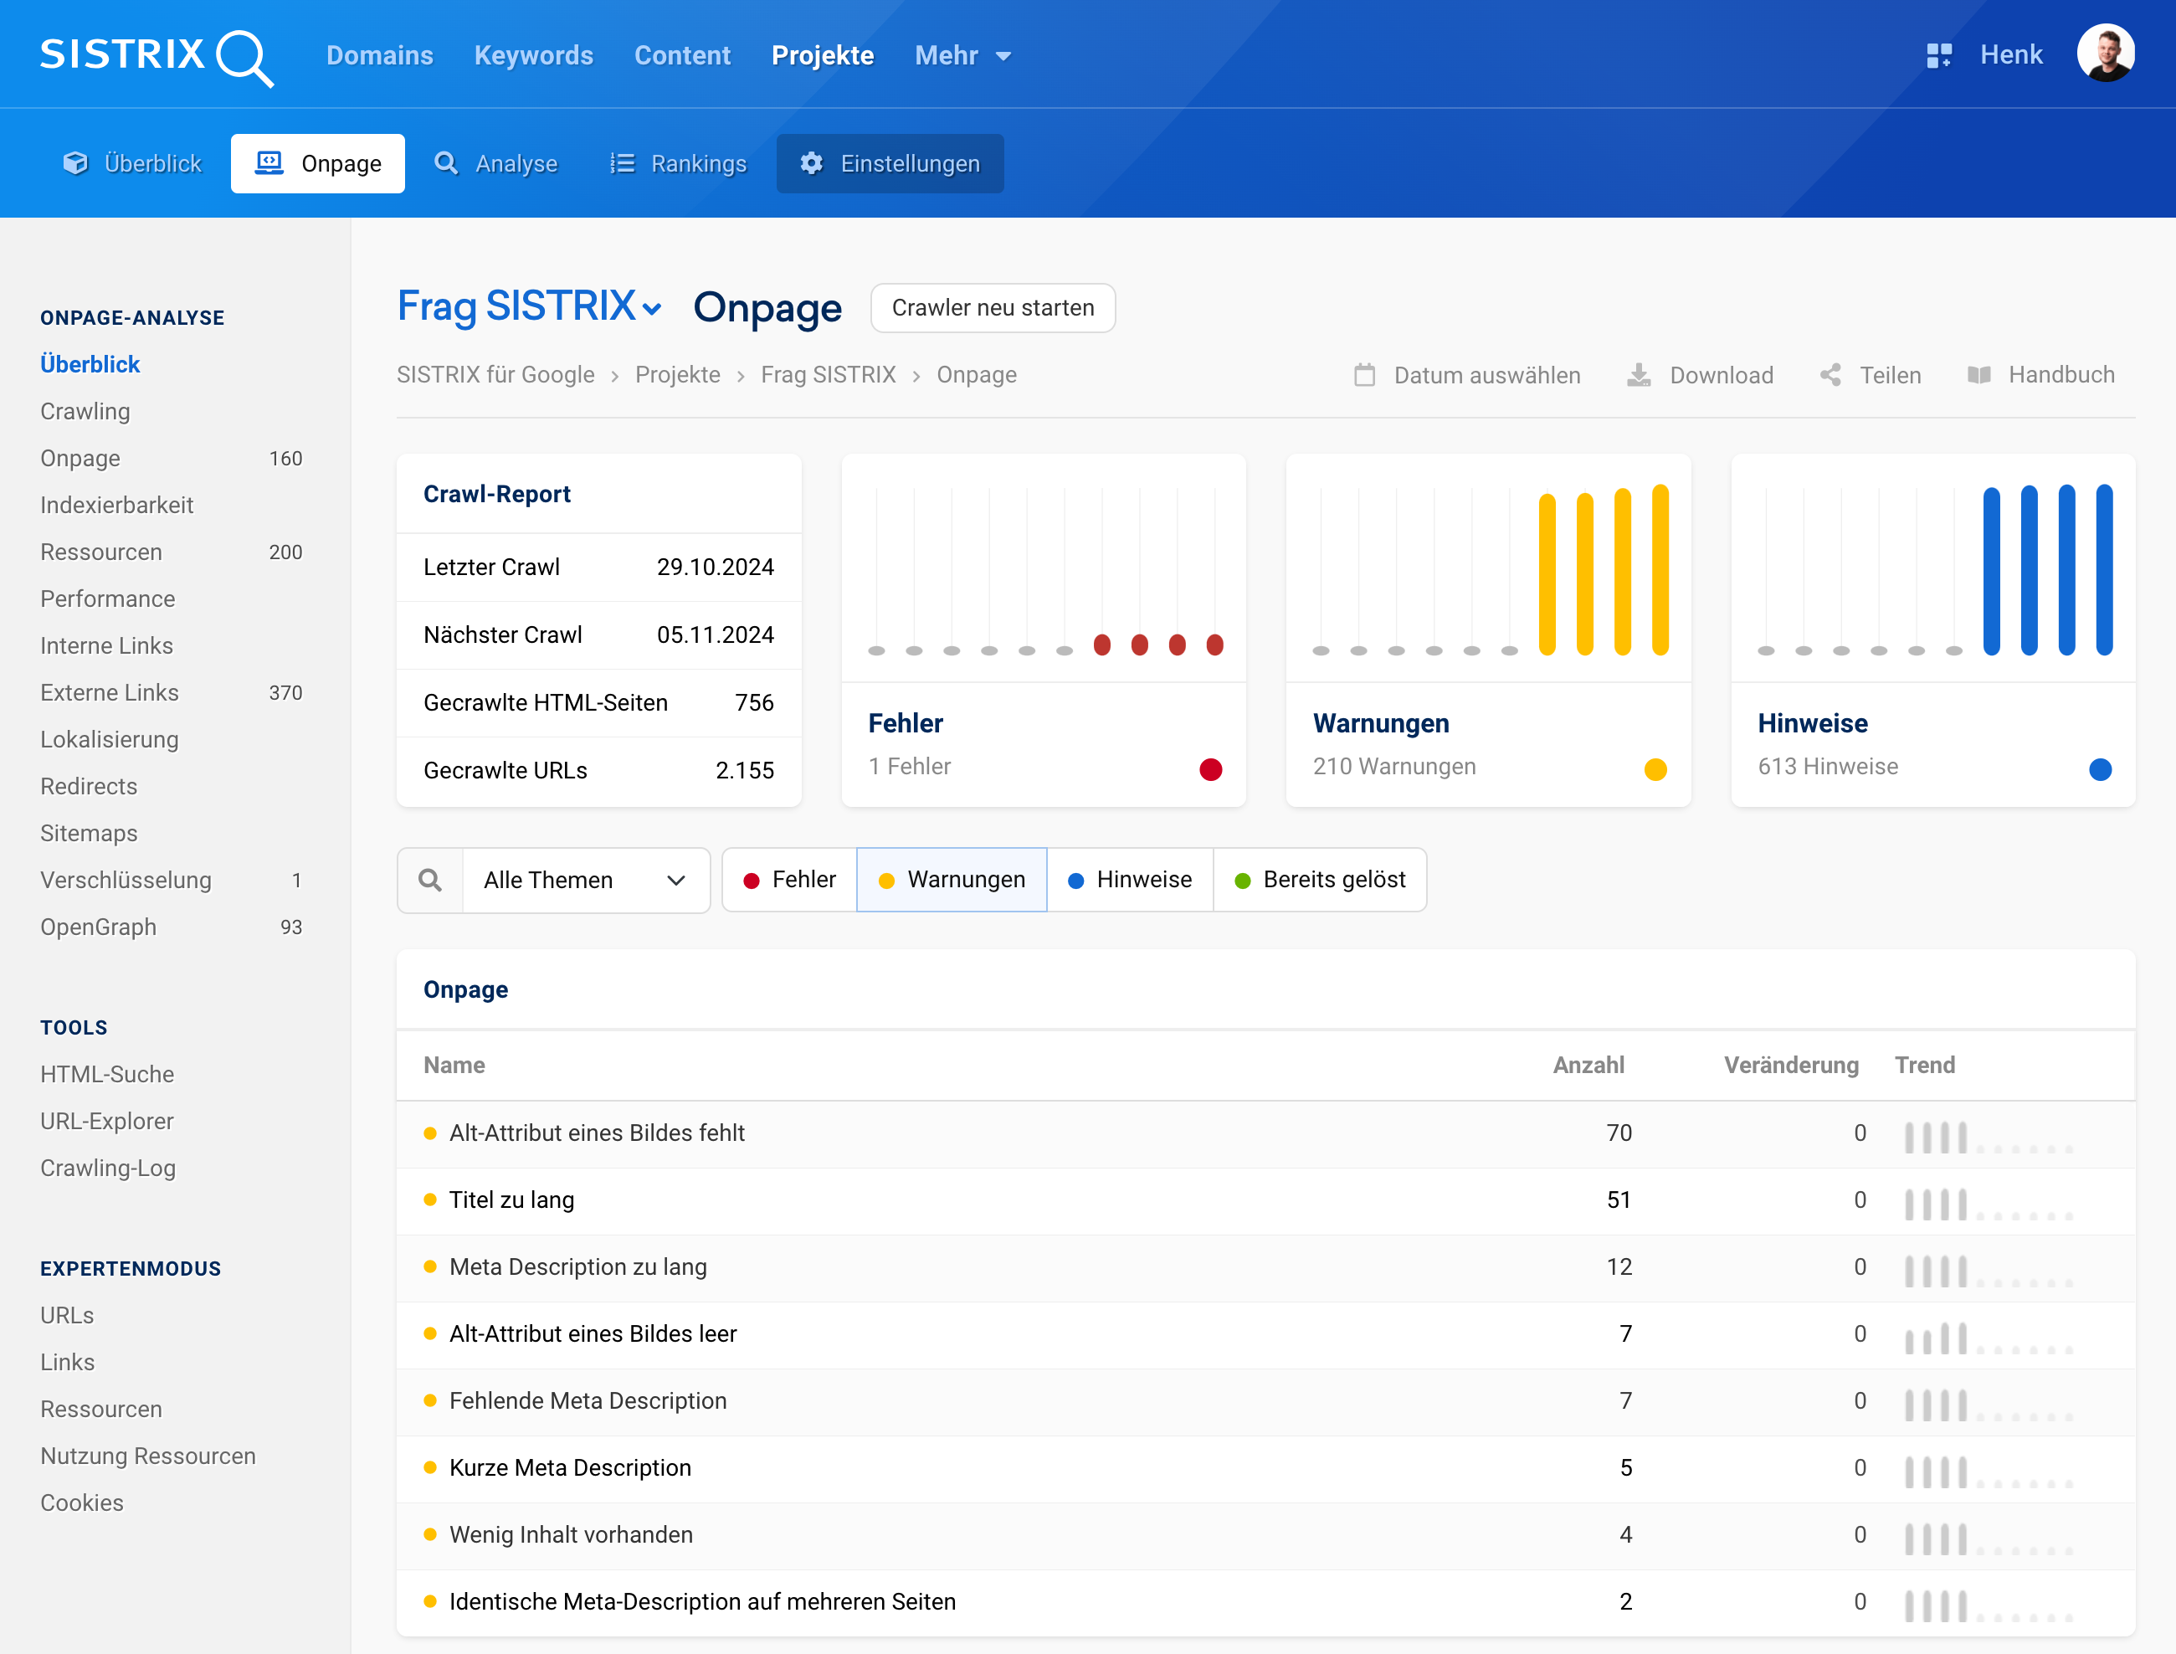Open the Hinweise chart card
2176x1654 pixels.
[x=1933, y=630]
